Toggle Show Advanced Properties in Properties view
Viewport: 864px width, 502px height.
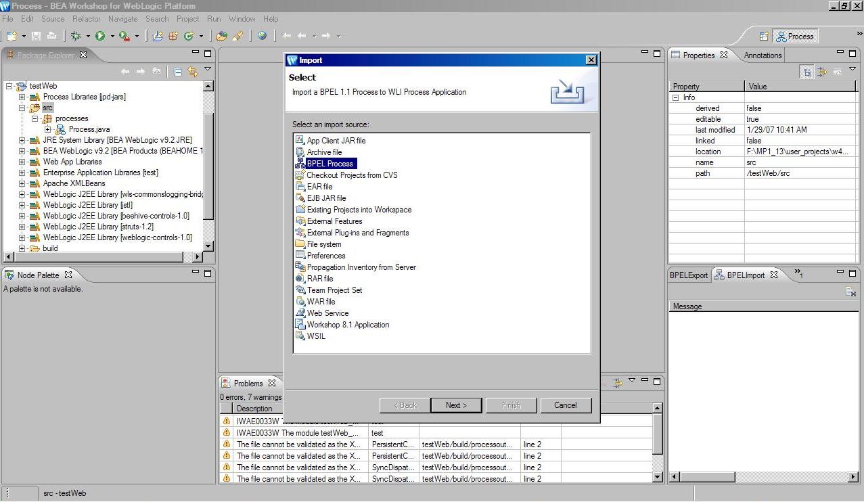point(822,72)
